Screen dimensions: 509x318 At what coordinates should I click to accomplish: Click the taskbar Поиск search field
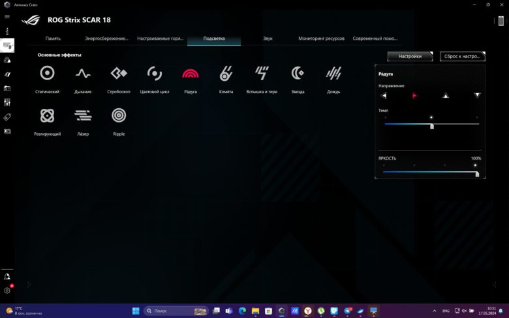pyautogui.click(x=176, y=311)
